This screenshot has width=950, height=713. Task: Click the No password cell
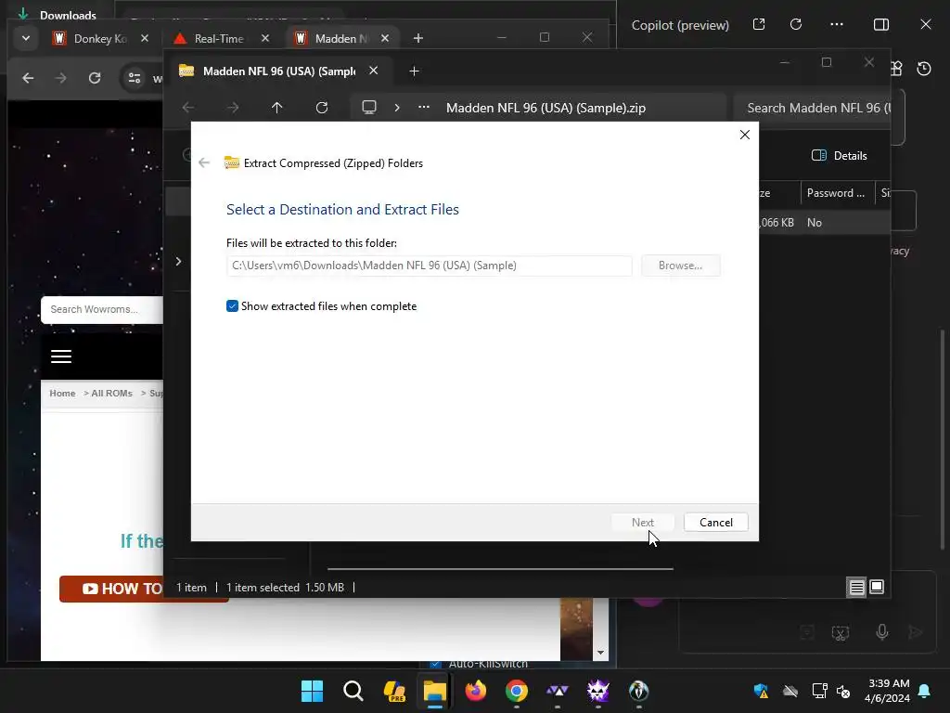tap(815, 223)
